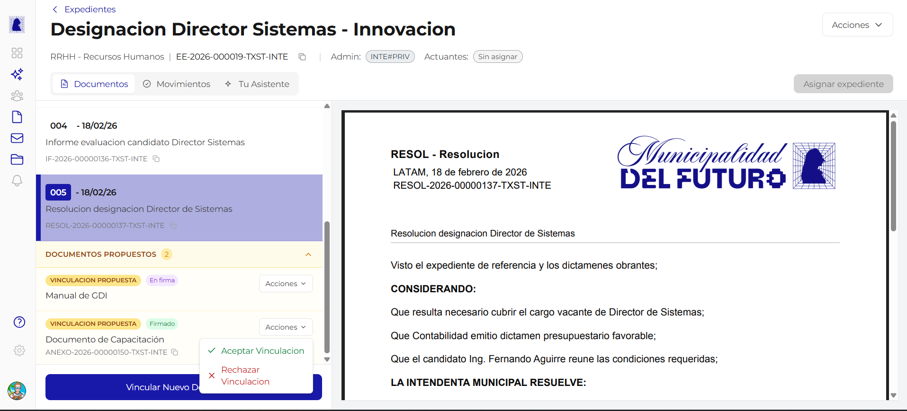This screenshot has width=907, height=411.
Task: Collapse the Documentos Propuestos section
Action: point(308,254)
